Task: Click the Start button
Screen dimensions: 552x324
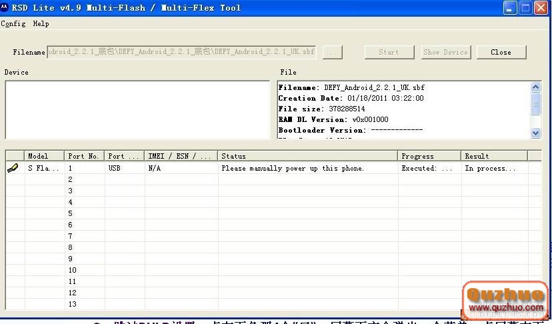Action: pyautogui.click(x=388, y=52)
